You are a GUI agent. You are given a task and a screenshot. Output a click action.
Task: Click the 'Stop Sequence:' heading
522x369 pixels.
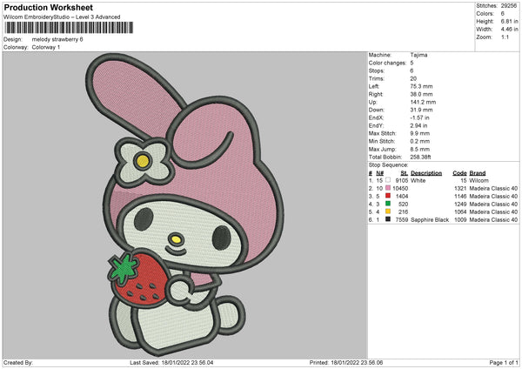pos(388,165)
